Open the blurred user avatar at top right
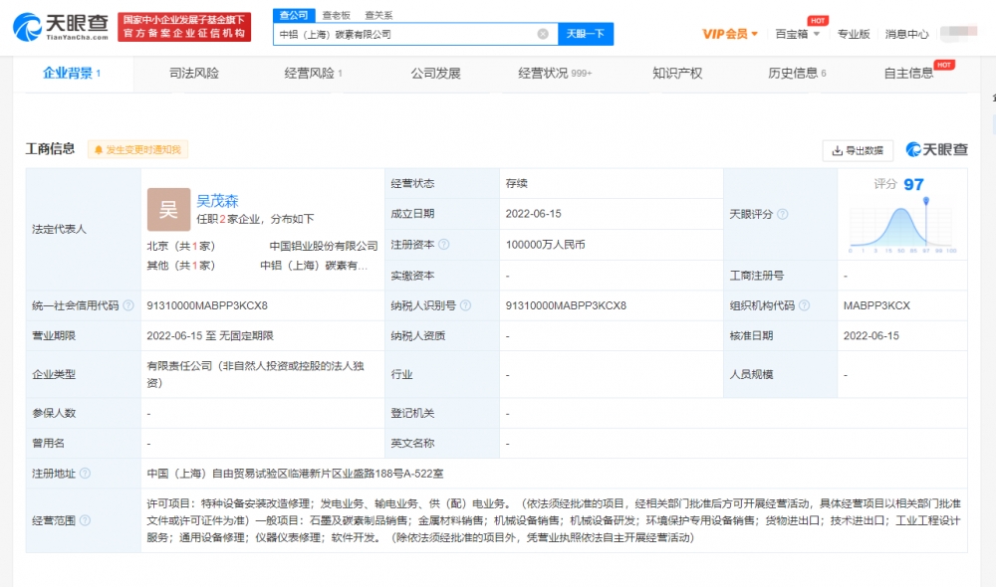The height and width of the screenshot is (587, 996). tap(958, 33)
